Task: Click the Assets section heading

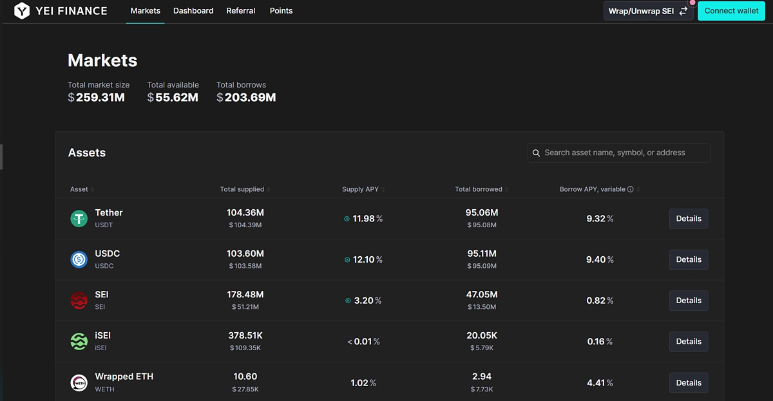Action: coord(87,153)
